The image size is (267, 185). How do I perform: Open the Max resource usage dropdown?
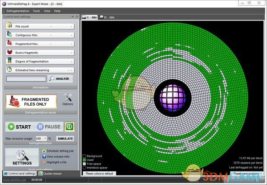tap(45, 139)
